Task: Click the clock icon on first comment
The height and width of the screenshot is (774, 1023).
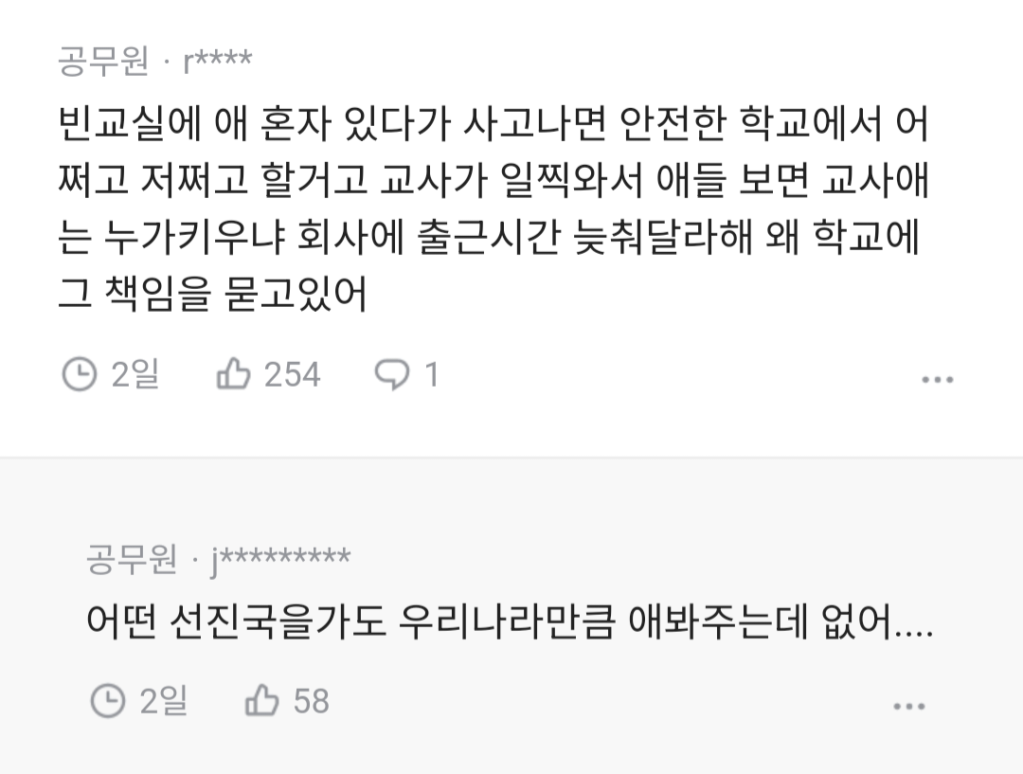Action: (x=79, y=374)
